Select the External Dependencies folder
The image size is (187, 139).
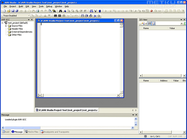[22, 32]
